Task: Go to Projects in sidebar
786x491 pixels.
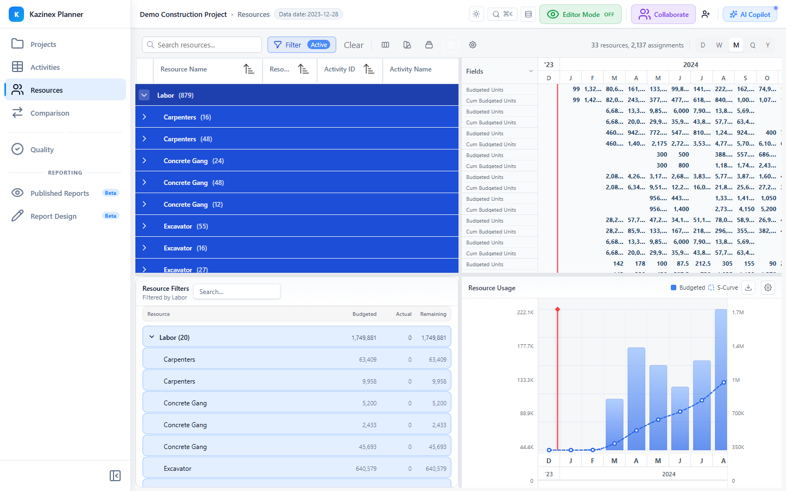Action: tap(65, 44)
